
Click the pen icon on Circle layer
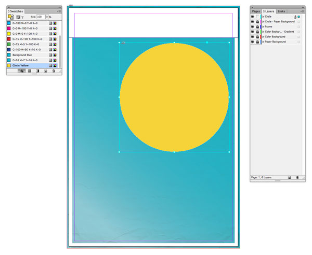[x=295, y=17]
